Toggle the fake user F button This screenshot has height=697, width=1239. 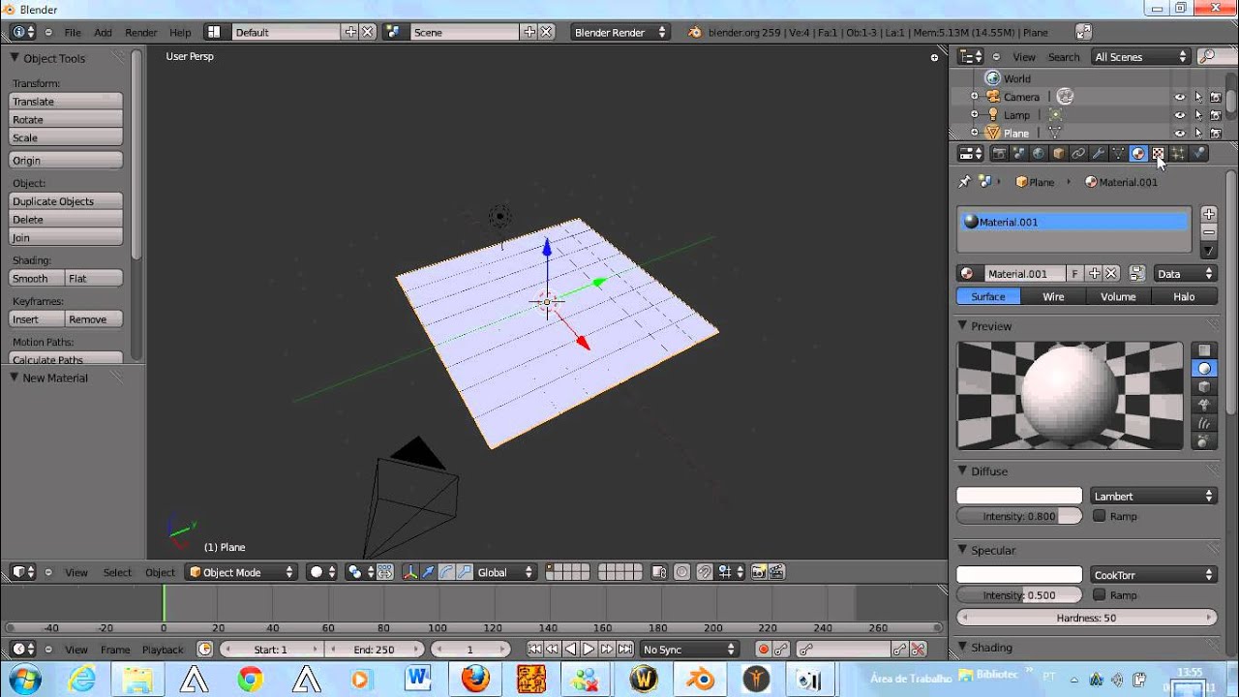point(1074,274)
